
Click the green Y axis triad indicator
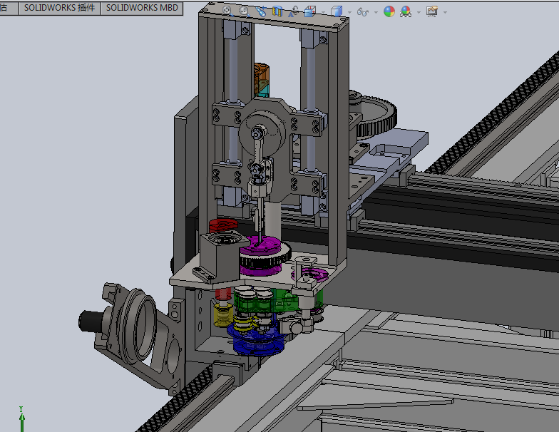click(x=21, y=419)
